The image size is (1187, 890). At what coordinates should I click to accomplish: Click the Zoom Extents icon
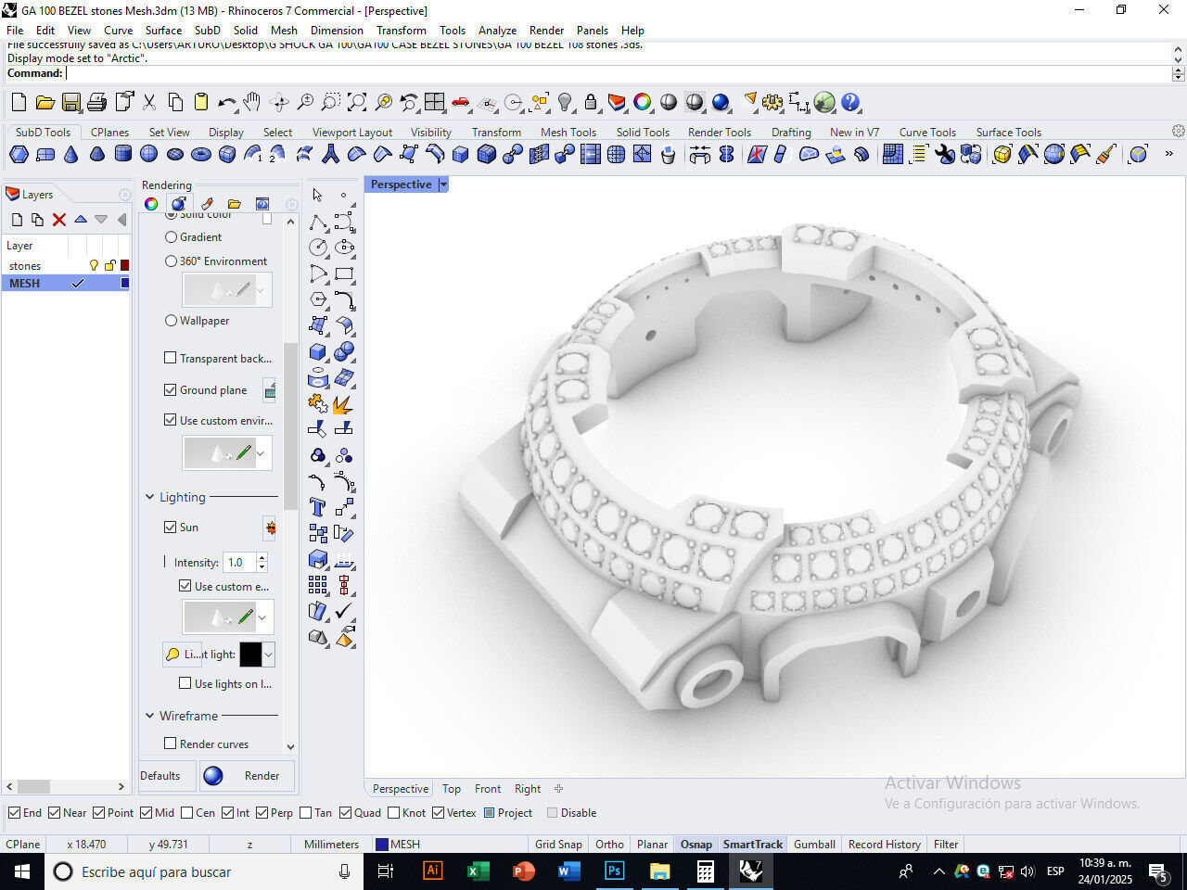[357, 102]
